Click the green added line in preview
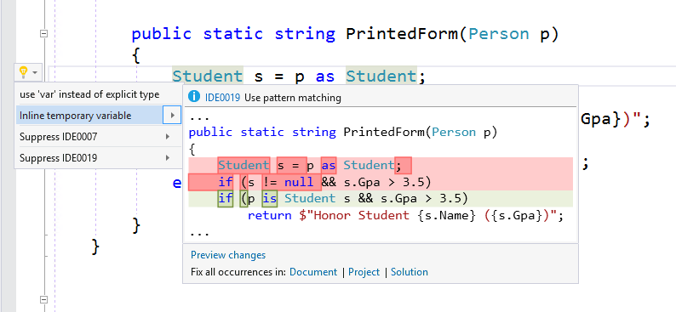The height and width of the screenshot is (312, 676). tap(381, 198)
